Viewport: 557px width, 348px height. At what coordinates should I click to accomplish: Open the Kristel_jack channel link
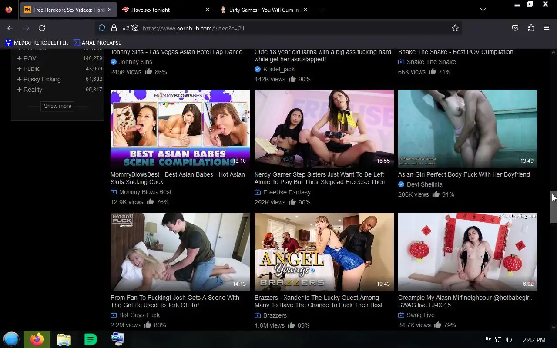pos(279,69)
